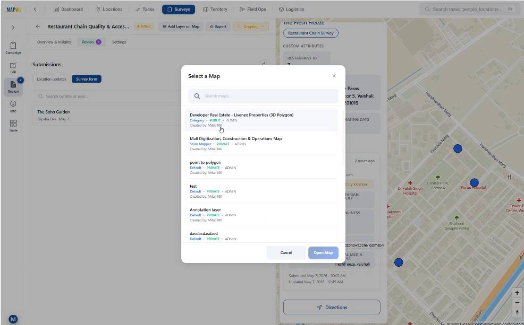The image size is (524, 325).
Task: Choose the point to polygon map
Action: [x=261, y=168]
